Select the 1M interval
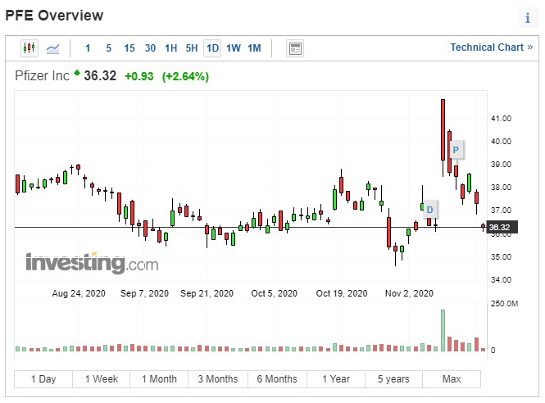Screen dimensions: 545x403 [x=254, y=48]
